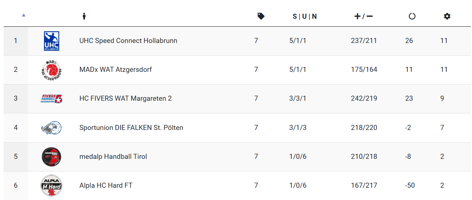Click the FIVERS Handball team logo
472x200 pixels.
[51, 99]
